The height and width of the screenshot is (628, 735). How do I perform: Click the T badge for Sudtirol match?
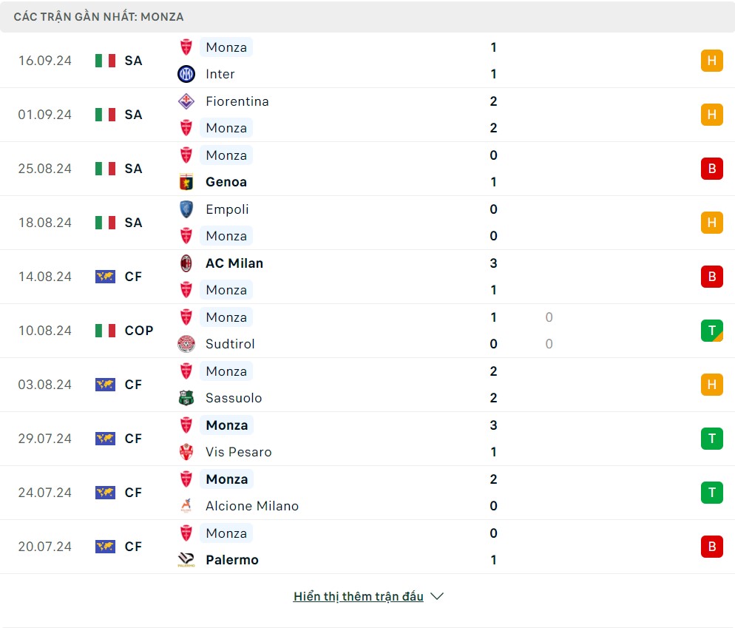pyautogui.click(x=711, y=331)
